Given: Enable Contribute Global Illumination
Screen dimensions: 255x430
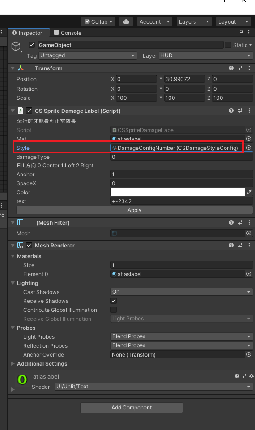Looking at the screenshot, I should 114,310.
